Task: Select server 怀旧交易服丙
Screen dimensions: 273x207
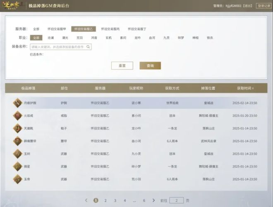Action: [110, 29]
